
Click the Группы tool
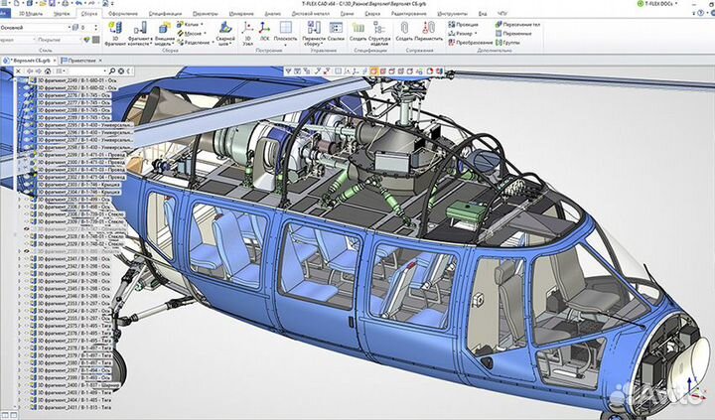507,43
